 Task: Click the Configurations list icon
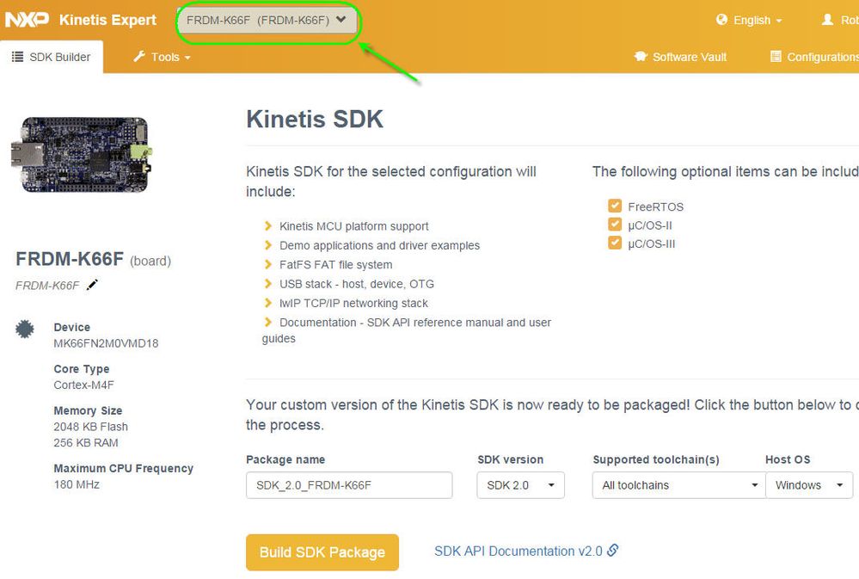(x=775, y=57)
